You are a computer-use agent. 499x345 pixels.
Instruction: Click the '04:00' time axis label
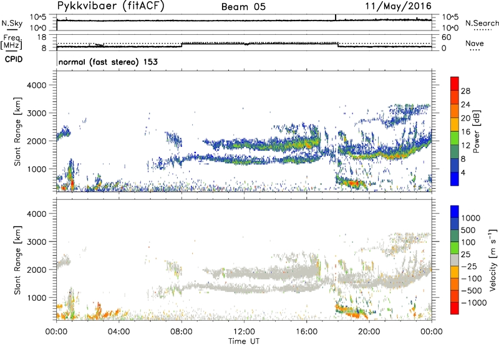[x=119, y=332]
